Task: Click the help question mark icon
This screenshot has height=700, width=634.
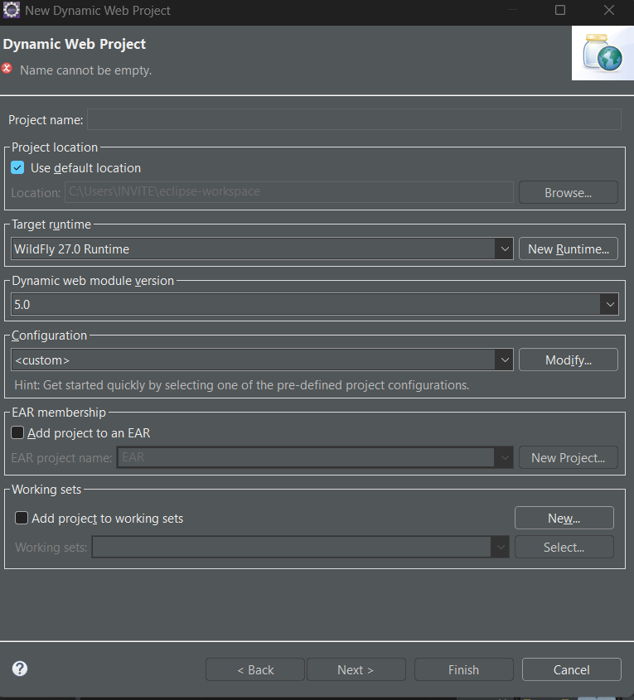Action: 20,669
